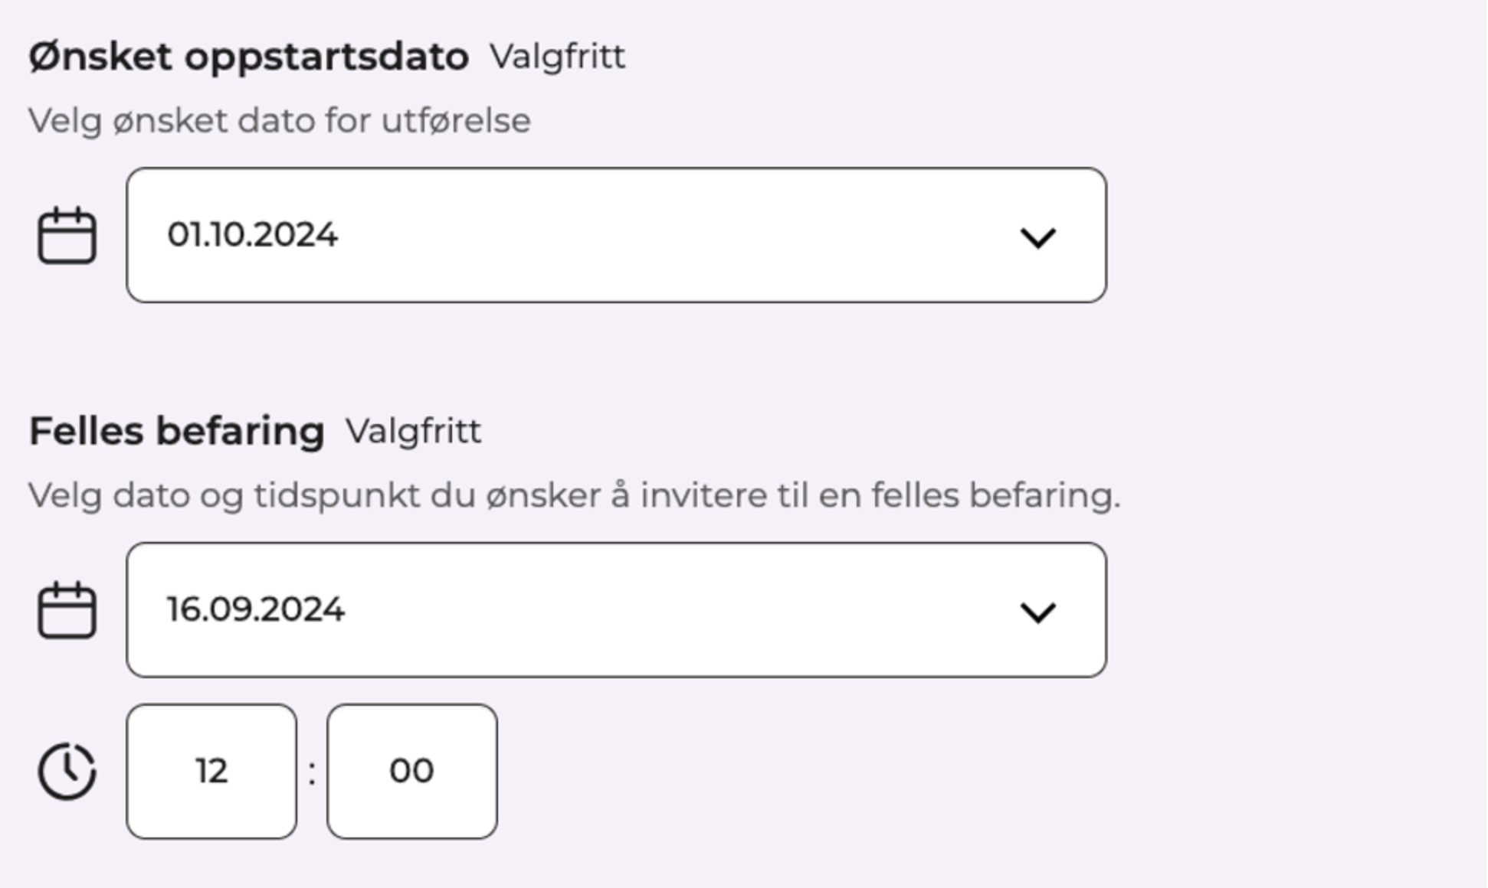Focus the hour input showing 12

pos(211,772)
